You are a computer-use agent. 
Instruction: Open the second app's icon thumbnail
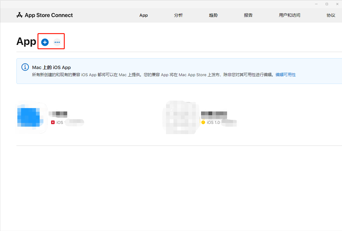pyautogui.click(x=181, y=117)
